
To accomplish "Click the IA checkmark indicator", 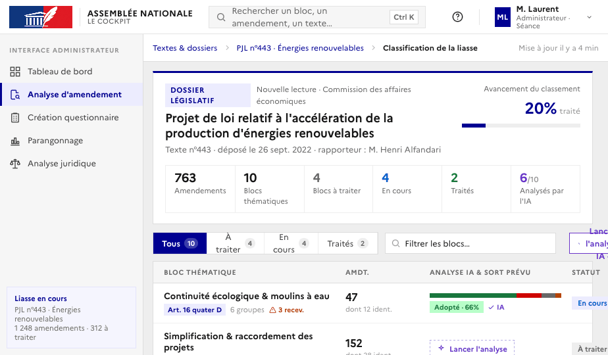I will tap(496, 307).
